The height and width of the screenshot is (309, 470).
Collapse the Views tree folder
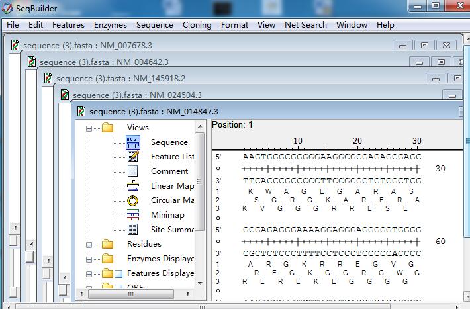point(89,128)
